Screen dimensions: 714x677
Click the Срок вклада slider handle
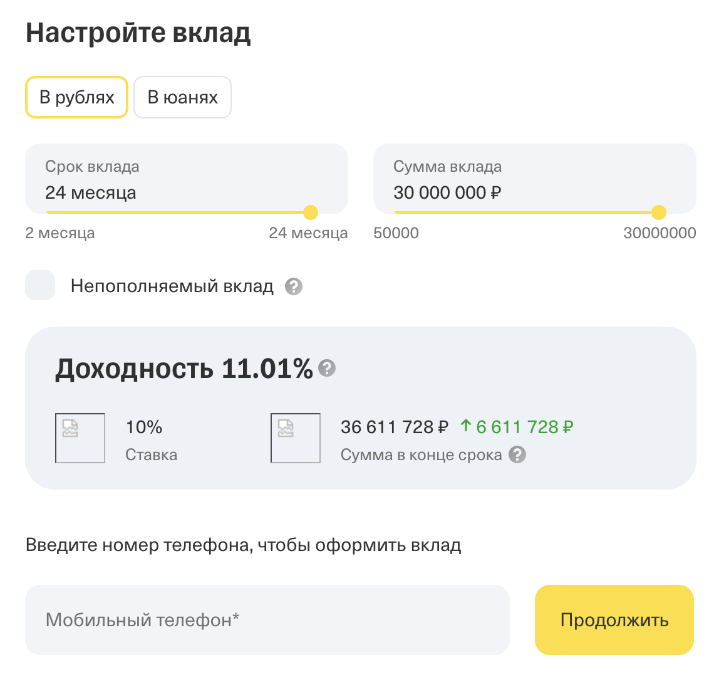point(310,213)
